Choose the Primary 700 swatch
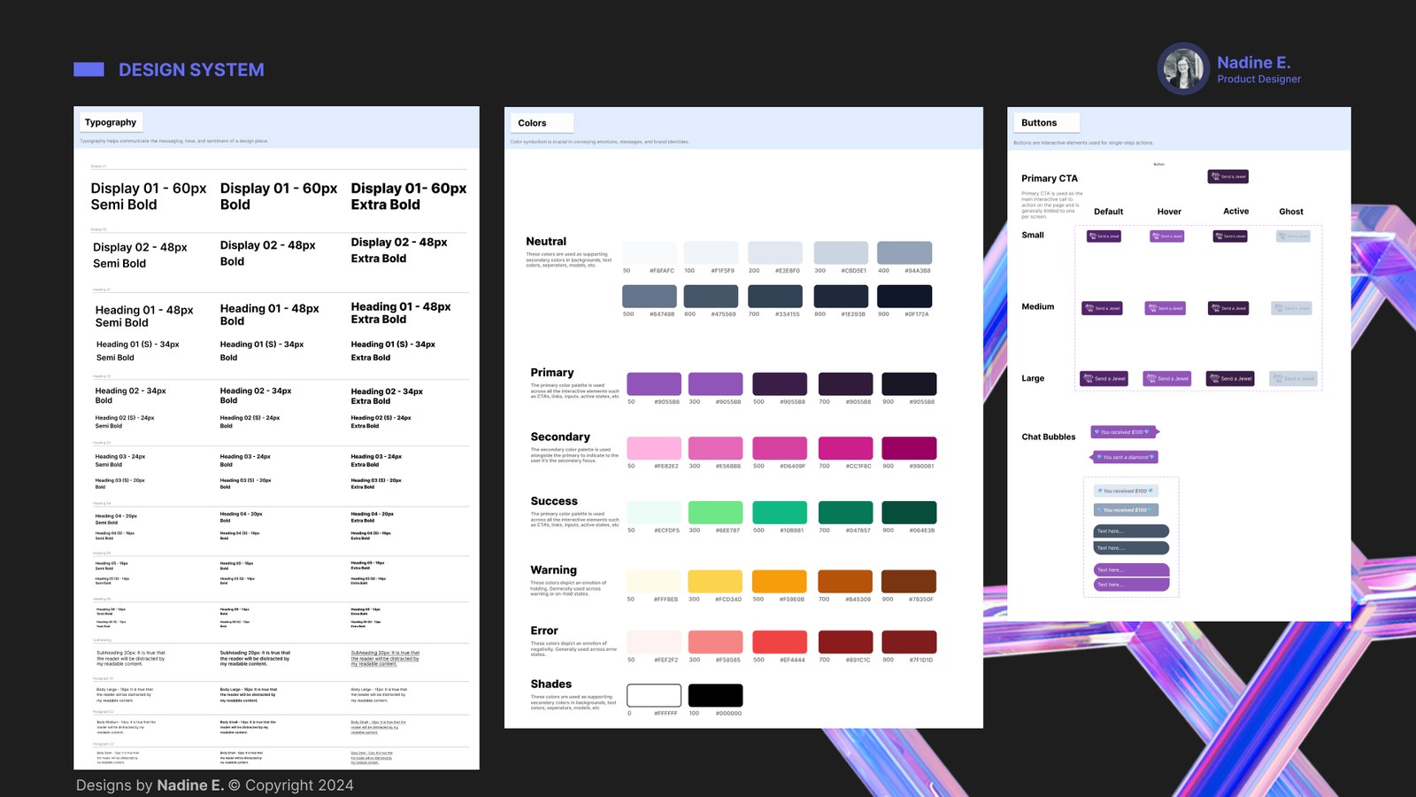Screen dimensions: 1416x797 pos(845,383)
